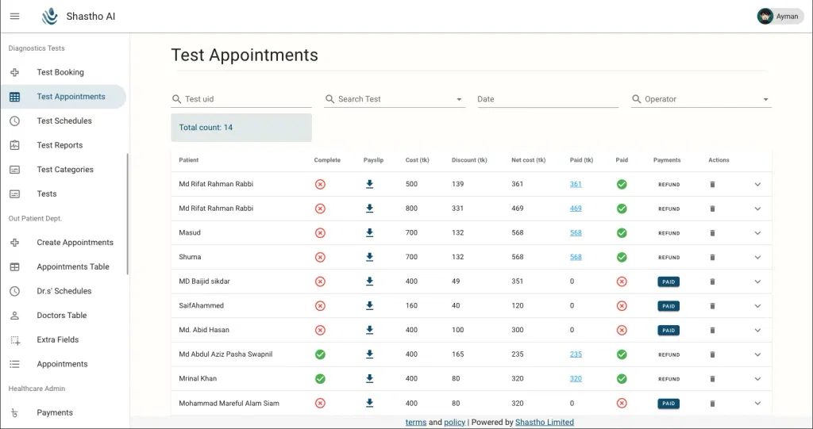The height and width of the screenshot is (429, 813).
Task: Click the Doctors Table person icon
Action: (14, 316)
